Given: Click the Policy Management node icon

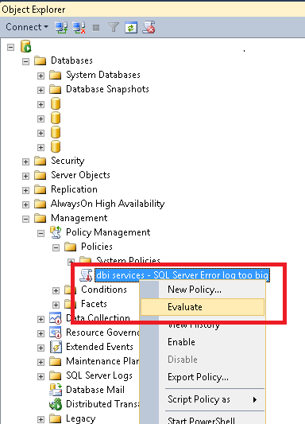Looking at the screenshot, I should pyautogui.click(x=56, y=232).
